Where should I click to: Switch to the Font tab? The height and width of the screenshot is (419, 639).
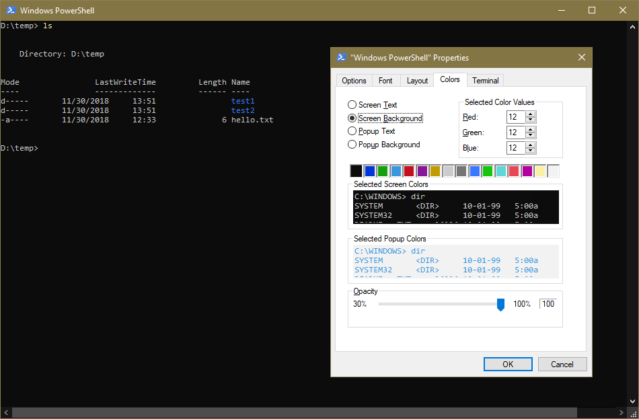[x=385, y=81]
